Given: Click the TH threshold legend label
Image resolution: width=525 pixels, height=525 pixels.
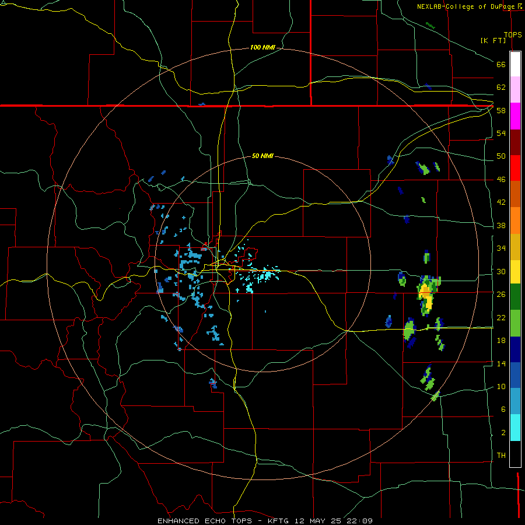Looking at the screenshot, I should coord(501,456).
